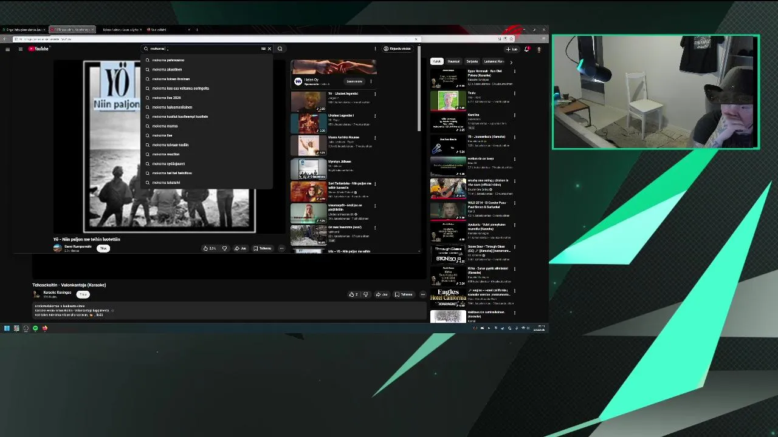Subscribe to Karaoke Kuningas with Tilaa
778x437 pixels.
83,294
